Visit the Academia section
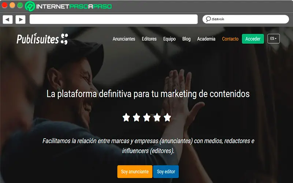The image size is (293, 183). pos(206,39)
